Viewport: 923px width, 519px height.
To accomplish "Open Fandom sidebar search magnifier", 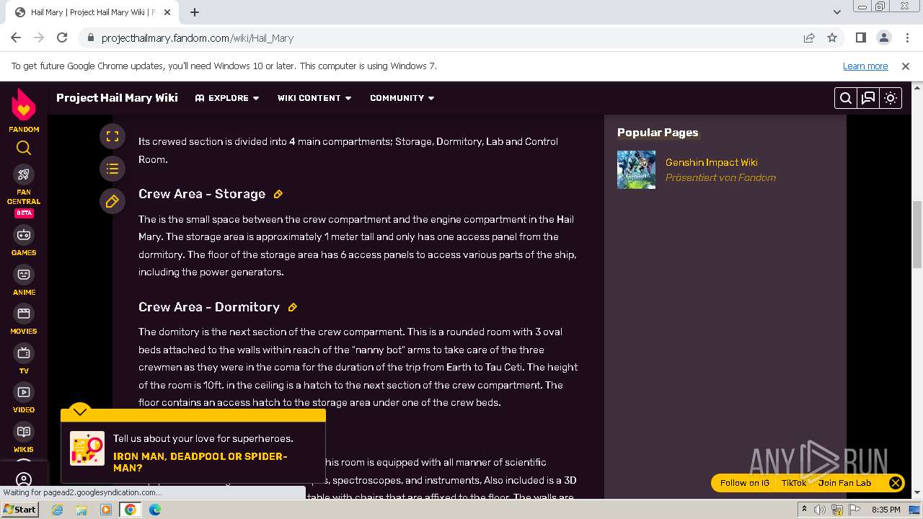I will 24,148.
